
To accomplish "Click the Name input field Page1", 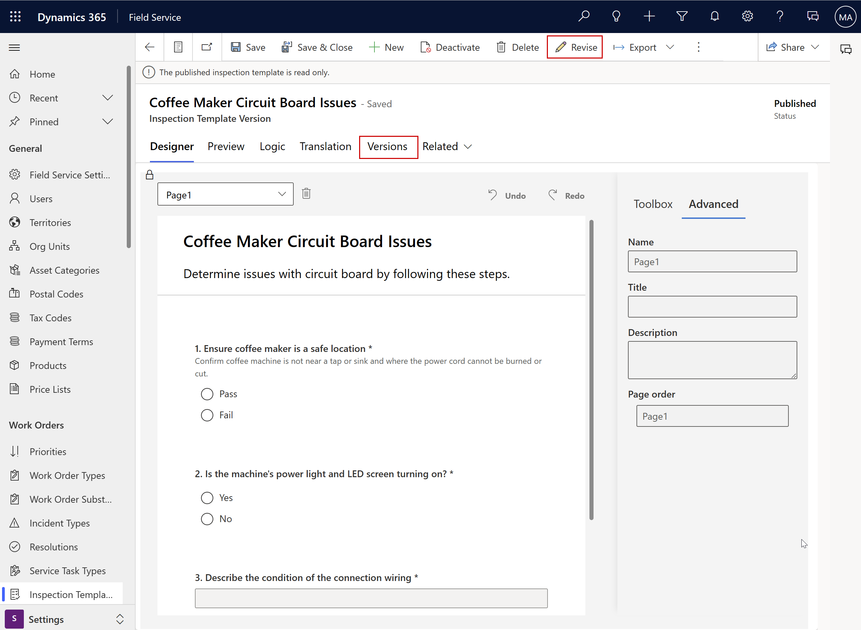I will pyautogui.click(x=712, y=261).
